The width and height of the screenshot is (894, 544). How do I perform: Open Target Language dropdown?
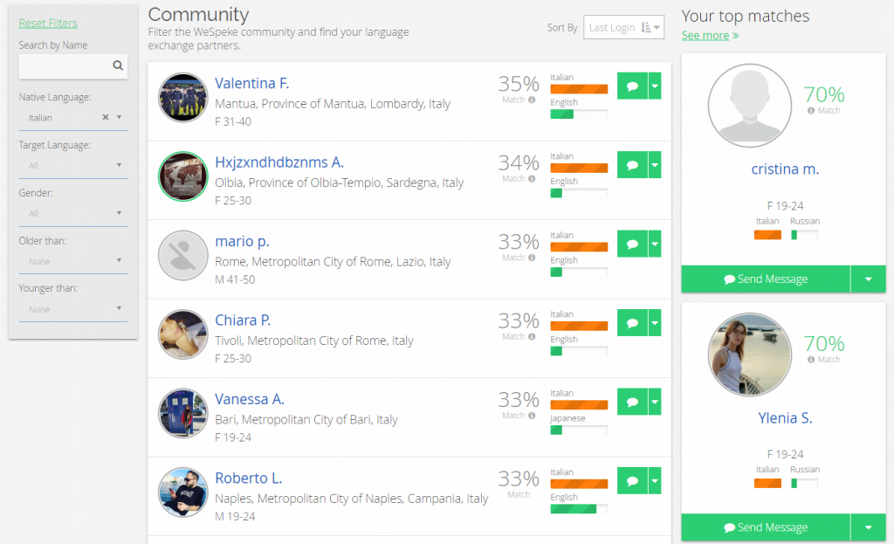(72, 165)
